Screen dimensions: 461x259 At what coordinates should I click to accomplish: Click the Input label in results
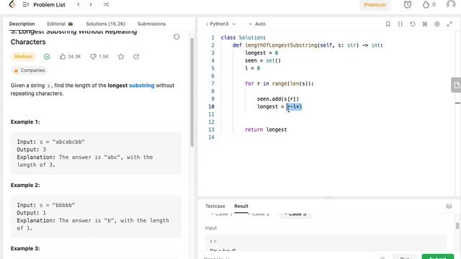point(211,228)
